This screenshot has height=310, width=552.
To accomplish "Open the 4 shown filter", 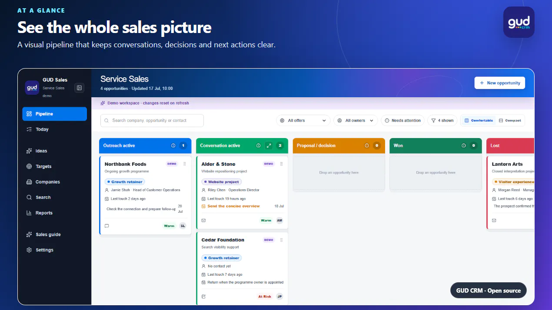I will coord(442,120).
